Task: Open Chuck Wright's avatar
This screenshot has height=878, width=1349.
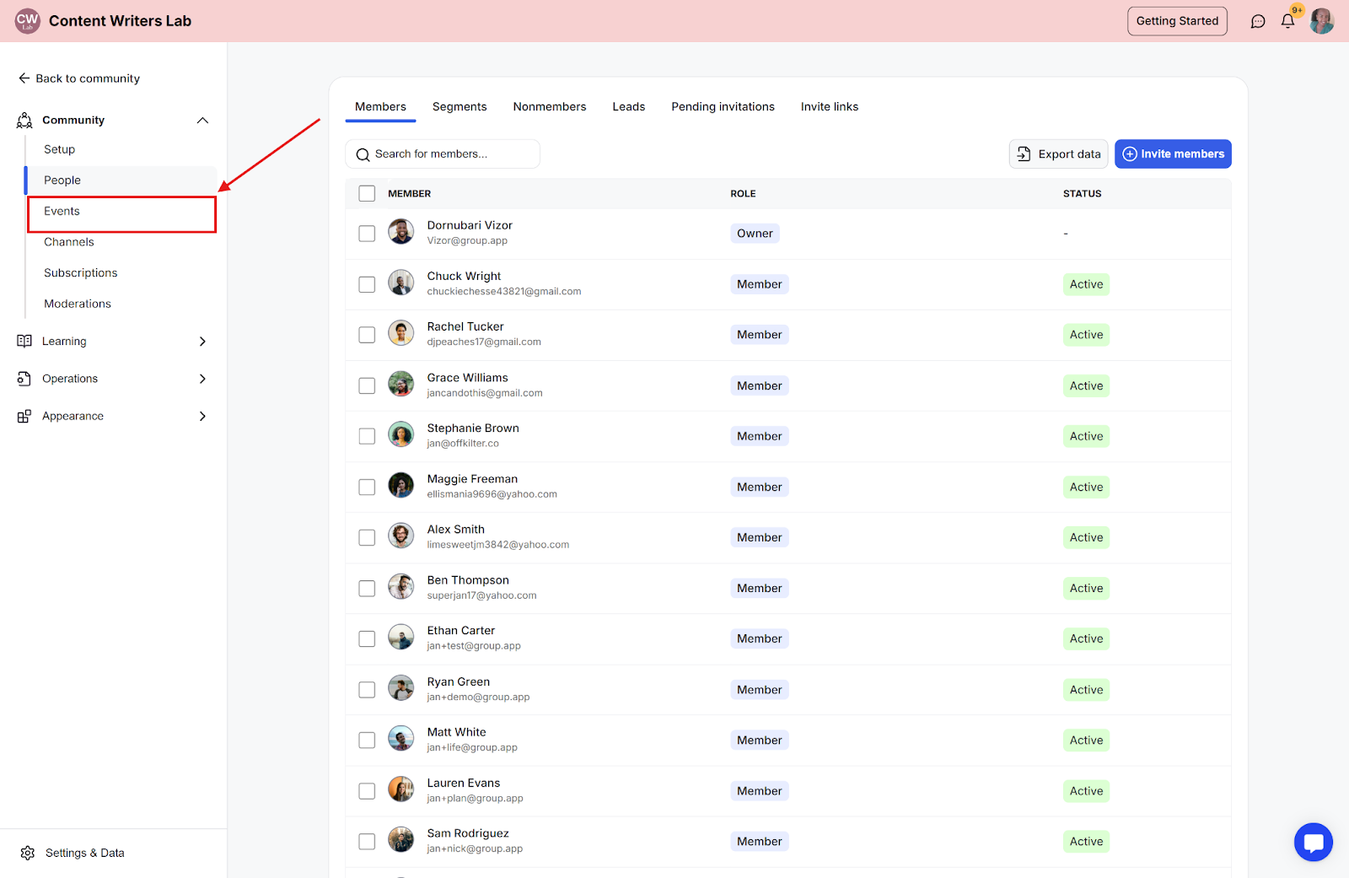Action: [400, 282]
